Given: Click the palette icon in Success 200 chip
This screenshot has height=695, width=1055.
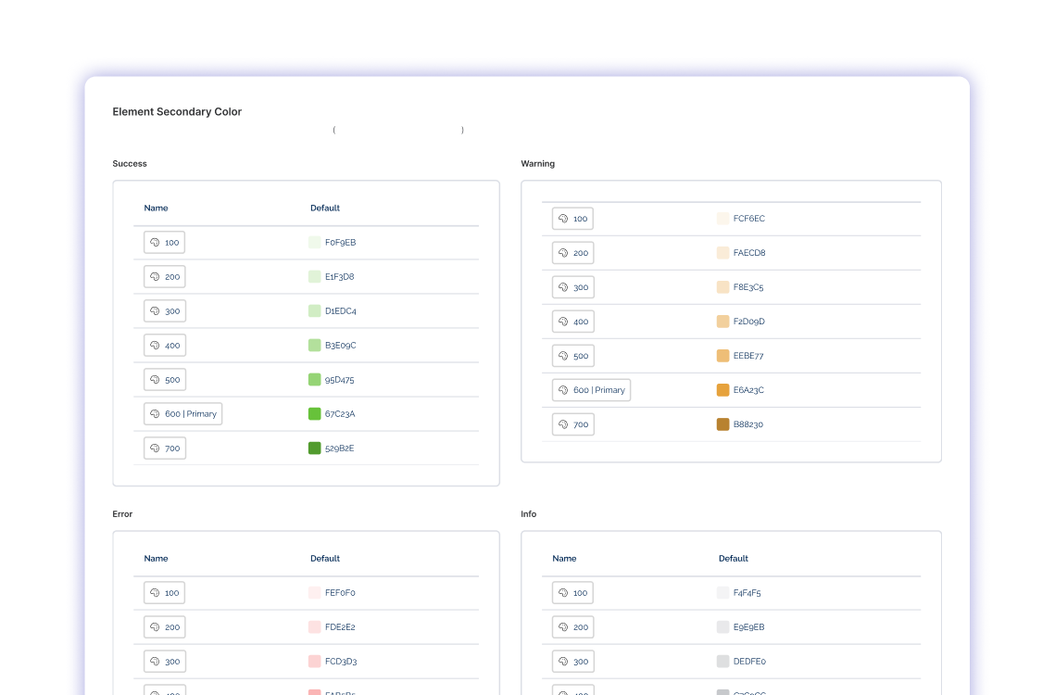Looking at the screenshot, I should pyautogui.click(x=155, y=277).
